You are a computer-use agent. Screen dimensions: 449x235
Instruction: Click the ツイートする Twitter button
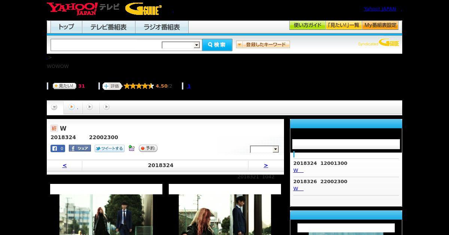coord(109,148)
